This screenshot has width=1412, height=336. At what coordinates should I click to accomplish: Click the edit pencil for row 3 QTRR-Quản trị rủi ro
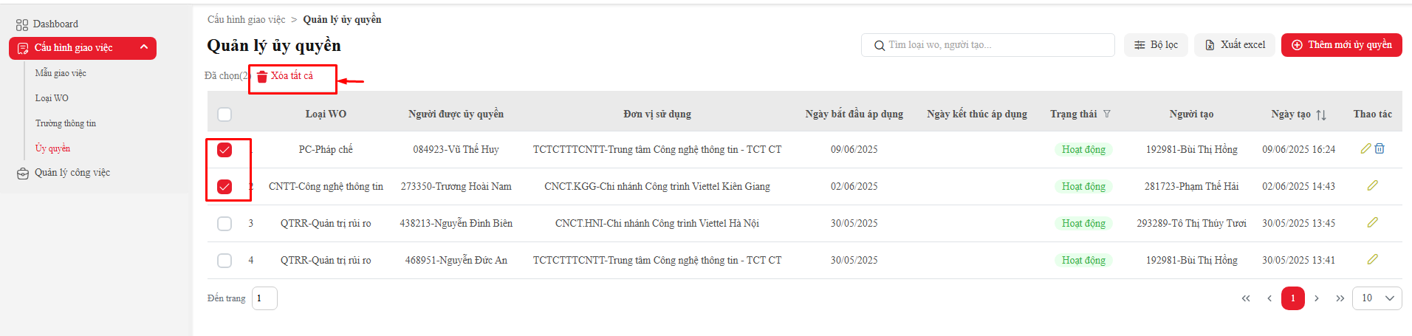1373,222
